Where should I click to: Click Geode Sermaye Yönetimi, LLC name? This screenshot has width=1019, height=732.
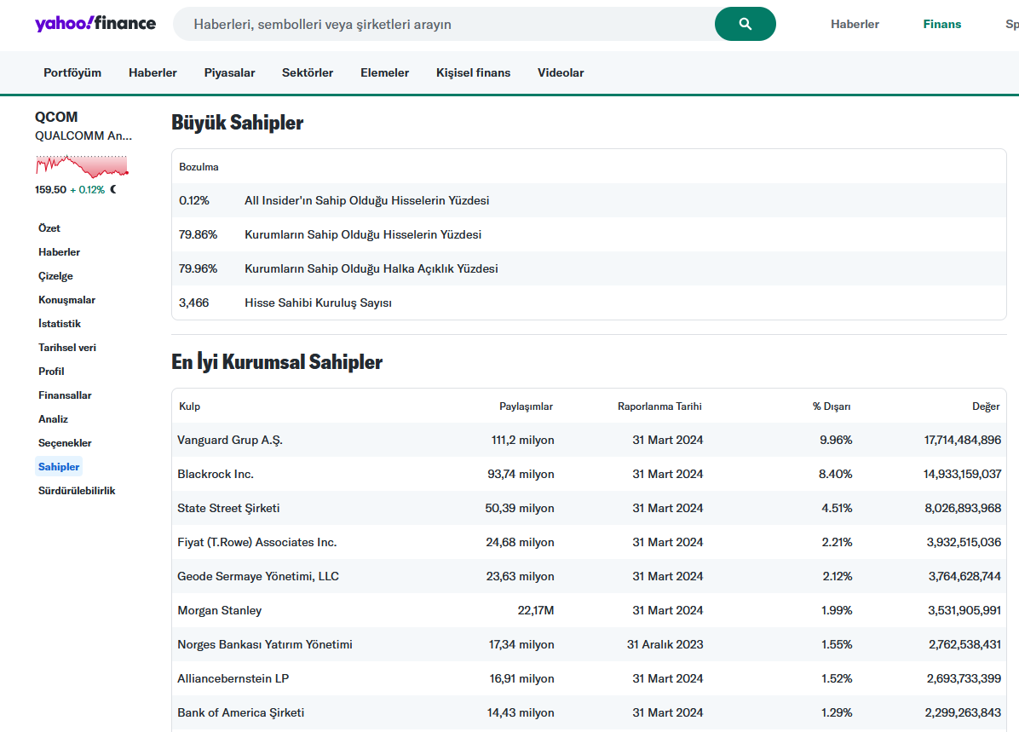[258, 577]
